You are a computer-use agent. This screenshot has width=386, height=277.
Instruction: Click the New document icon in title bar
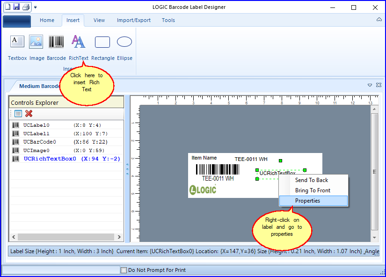pyautogui.click(x=8, y=7)
